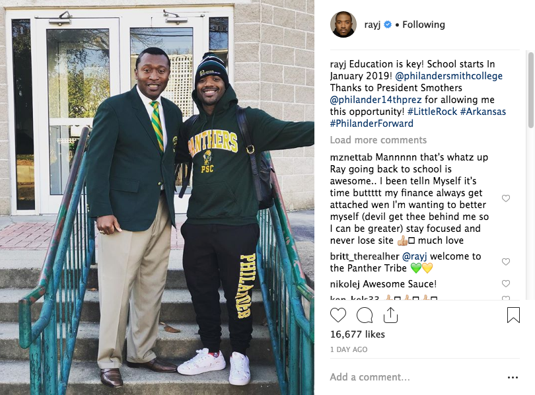Like britt_therealher's comment
The image size is (535, 395).
point(506,262)
